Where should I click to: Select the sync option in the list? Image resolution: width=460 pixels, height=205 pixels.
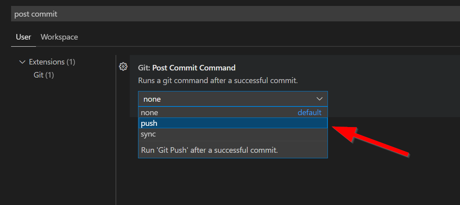148,134
